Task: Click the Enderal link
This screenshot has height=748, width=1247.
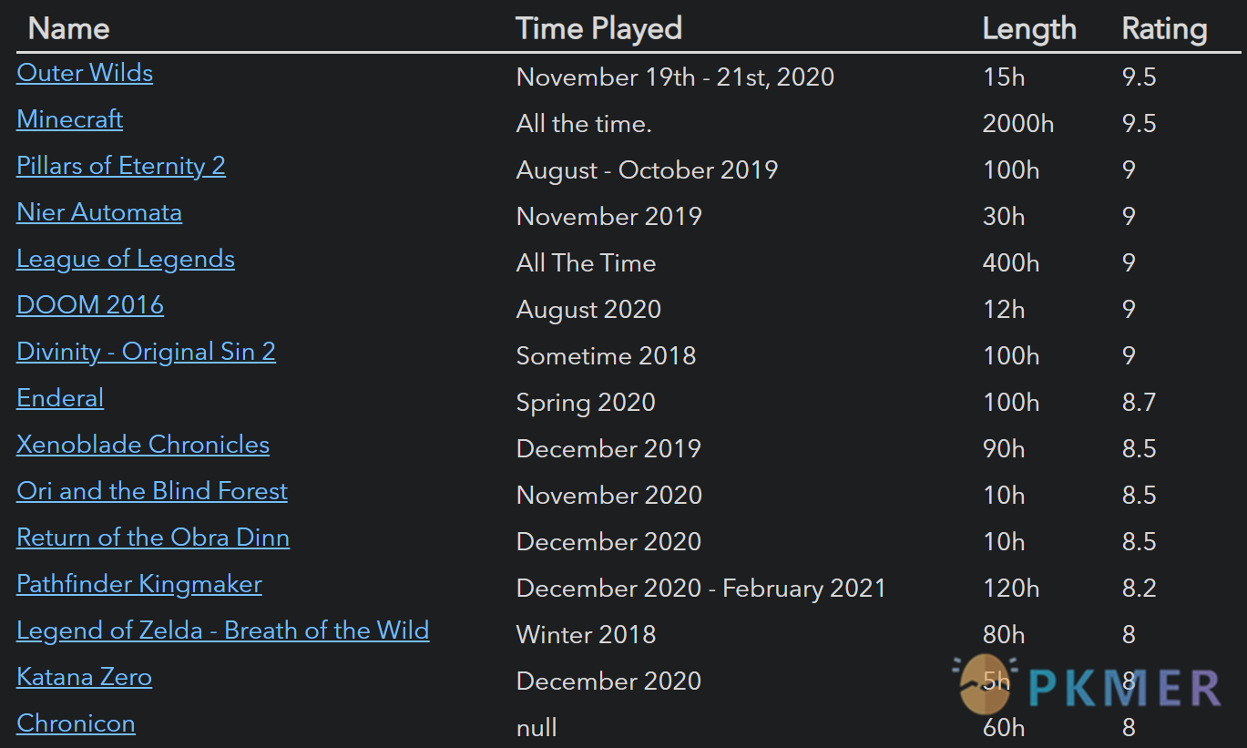Action: click(x=60, y=398)
